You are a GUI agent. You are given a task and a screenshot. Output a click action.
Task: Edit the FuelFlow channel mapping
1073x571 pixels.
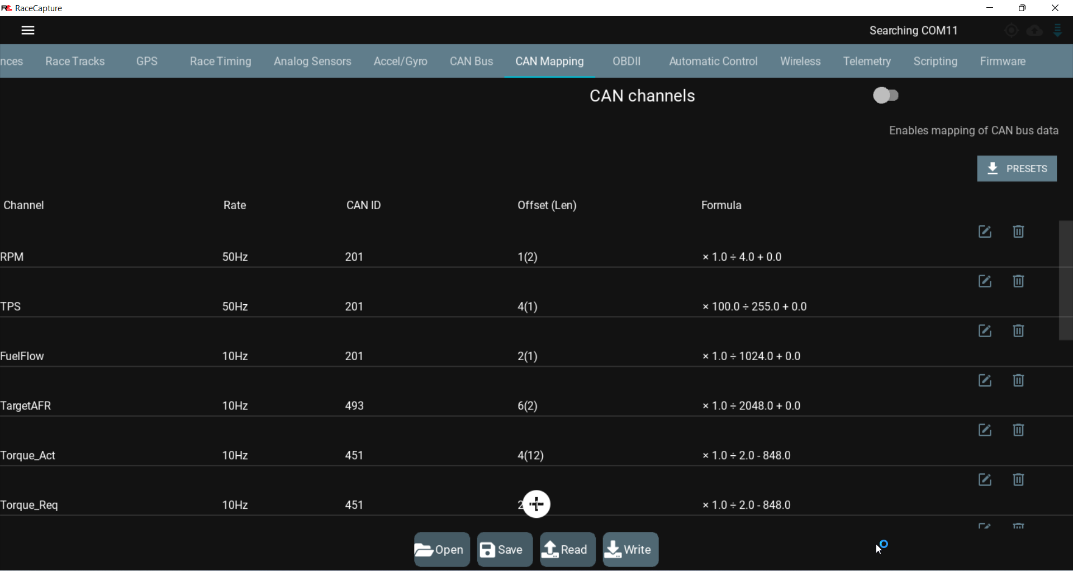pos(985,331)
